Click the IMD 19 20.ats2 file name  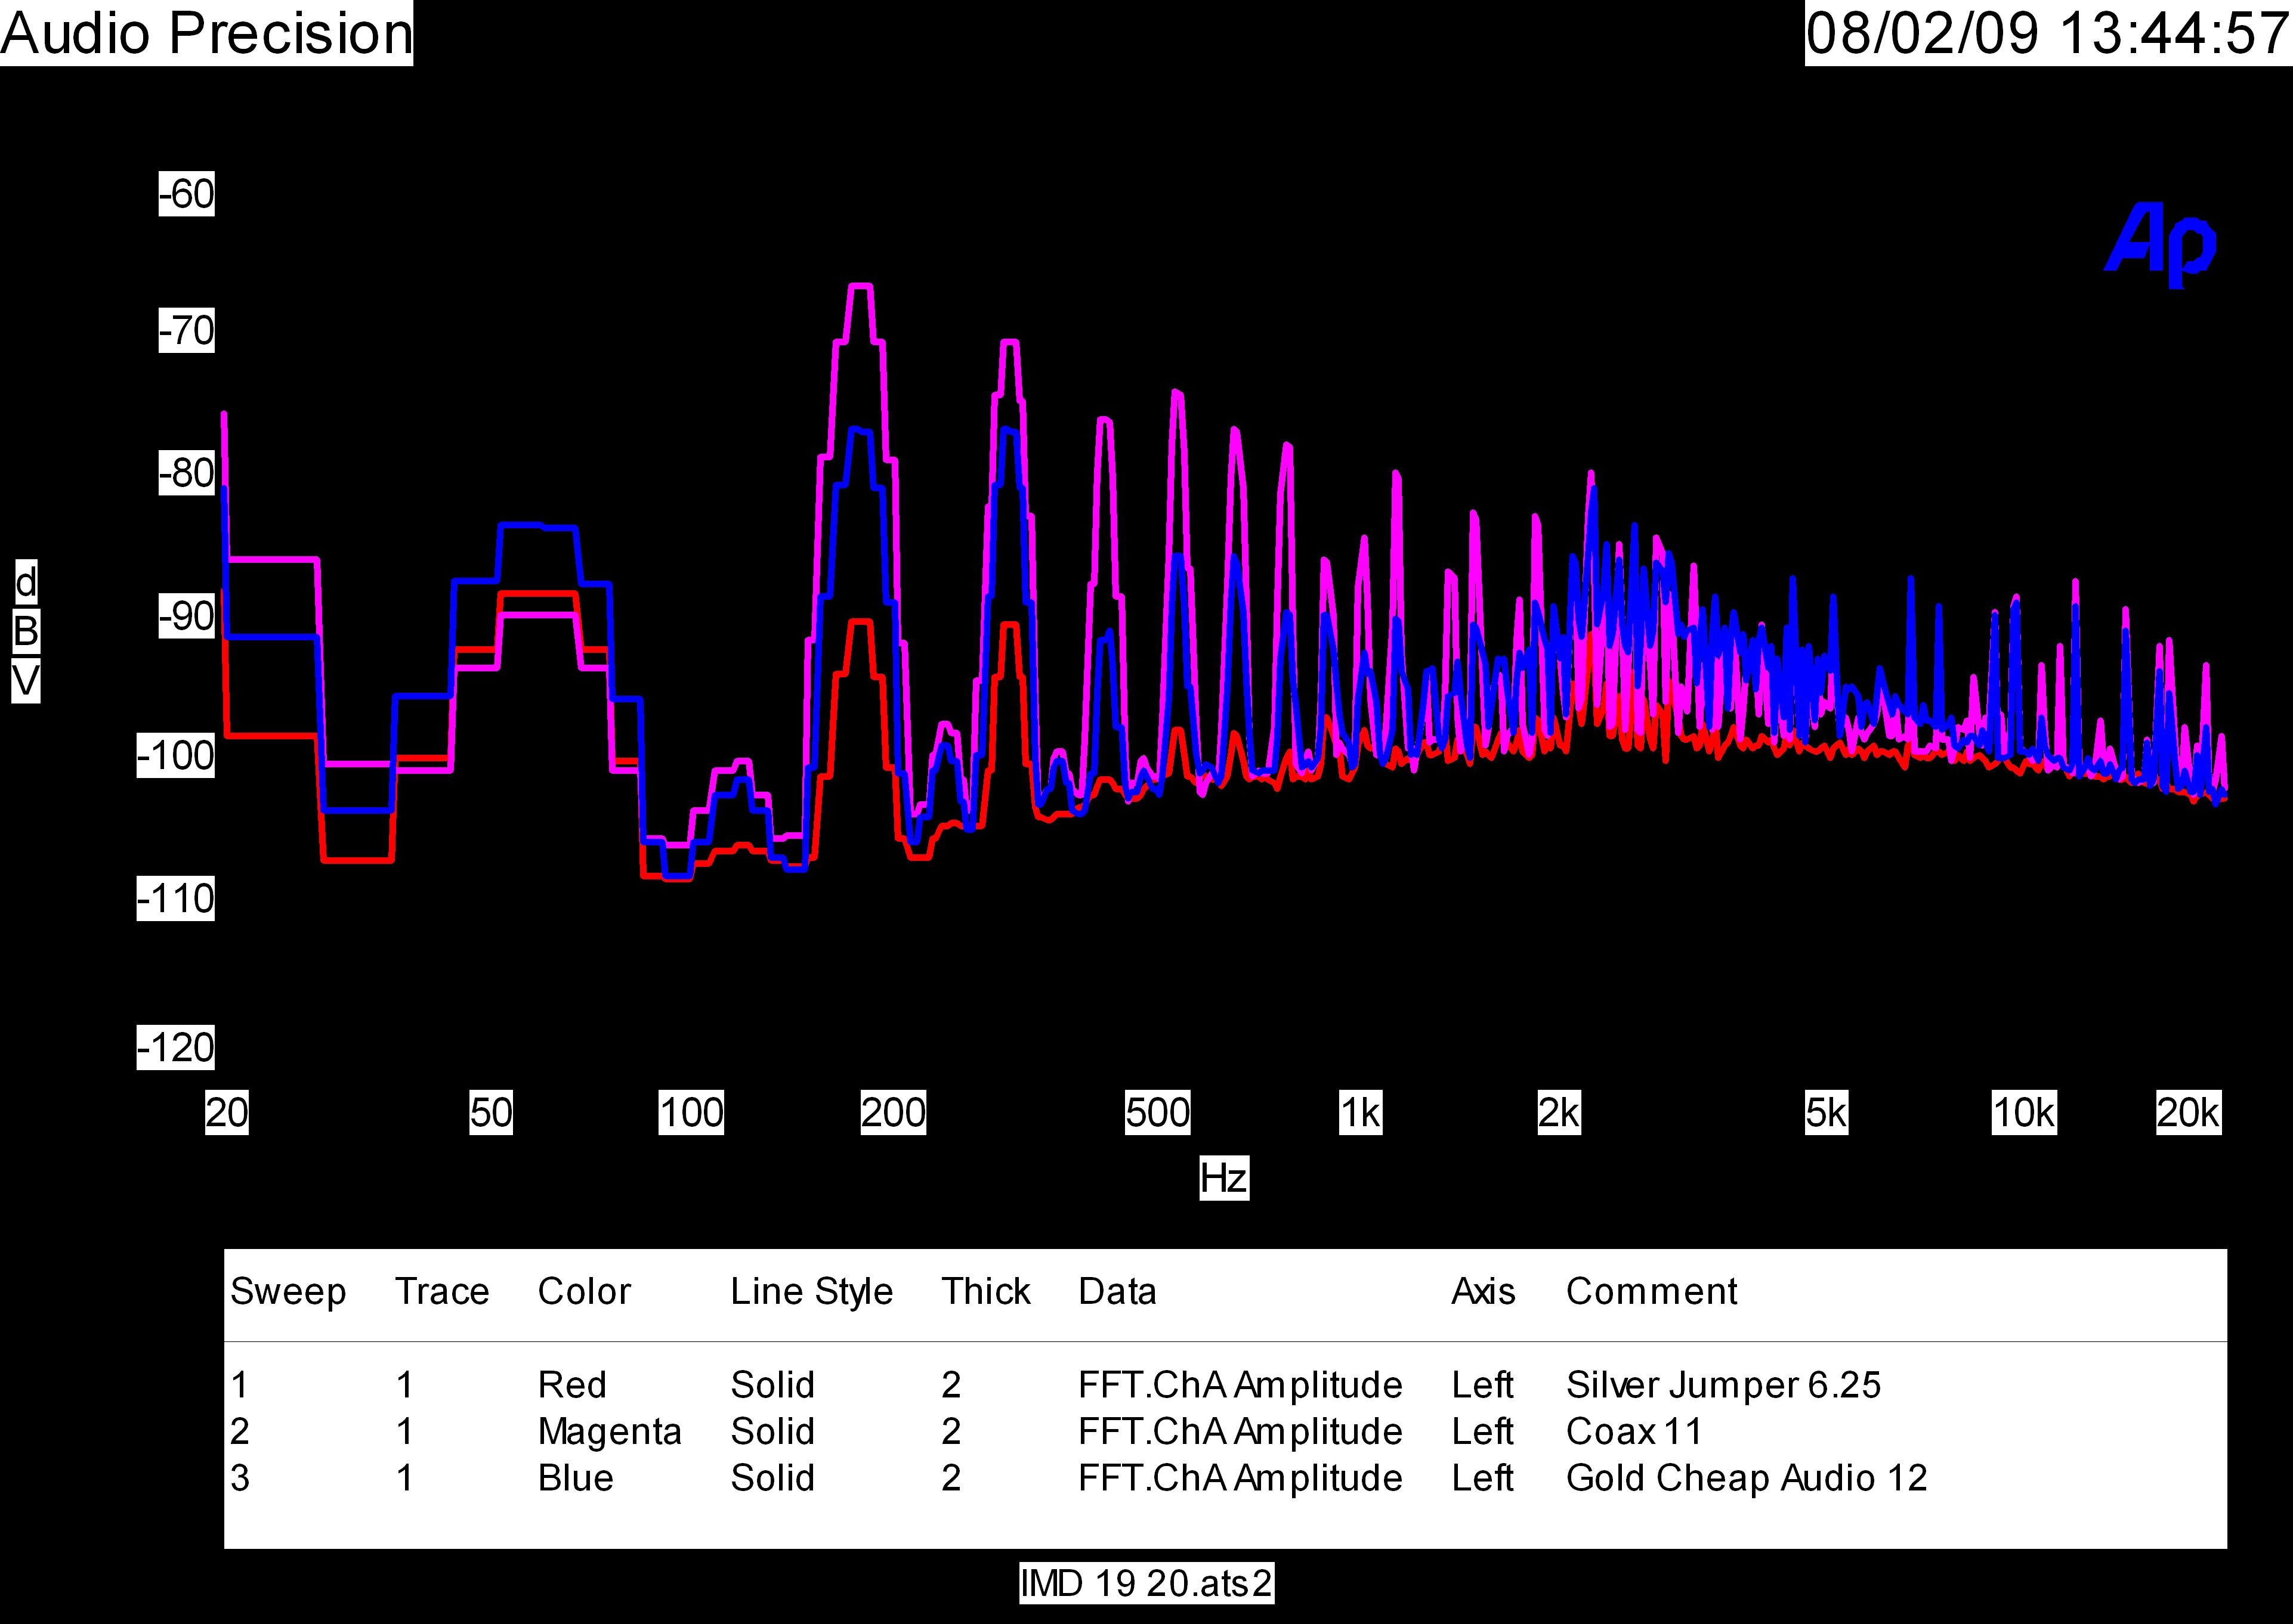(x=1146, y=1583)
